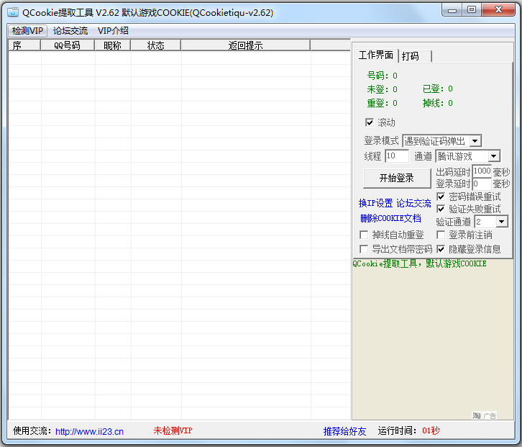Screen dimensions: 522x447
Task: Click the 线程 input field
Action: click(x=396, y=156)
